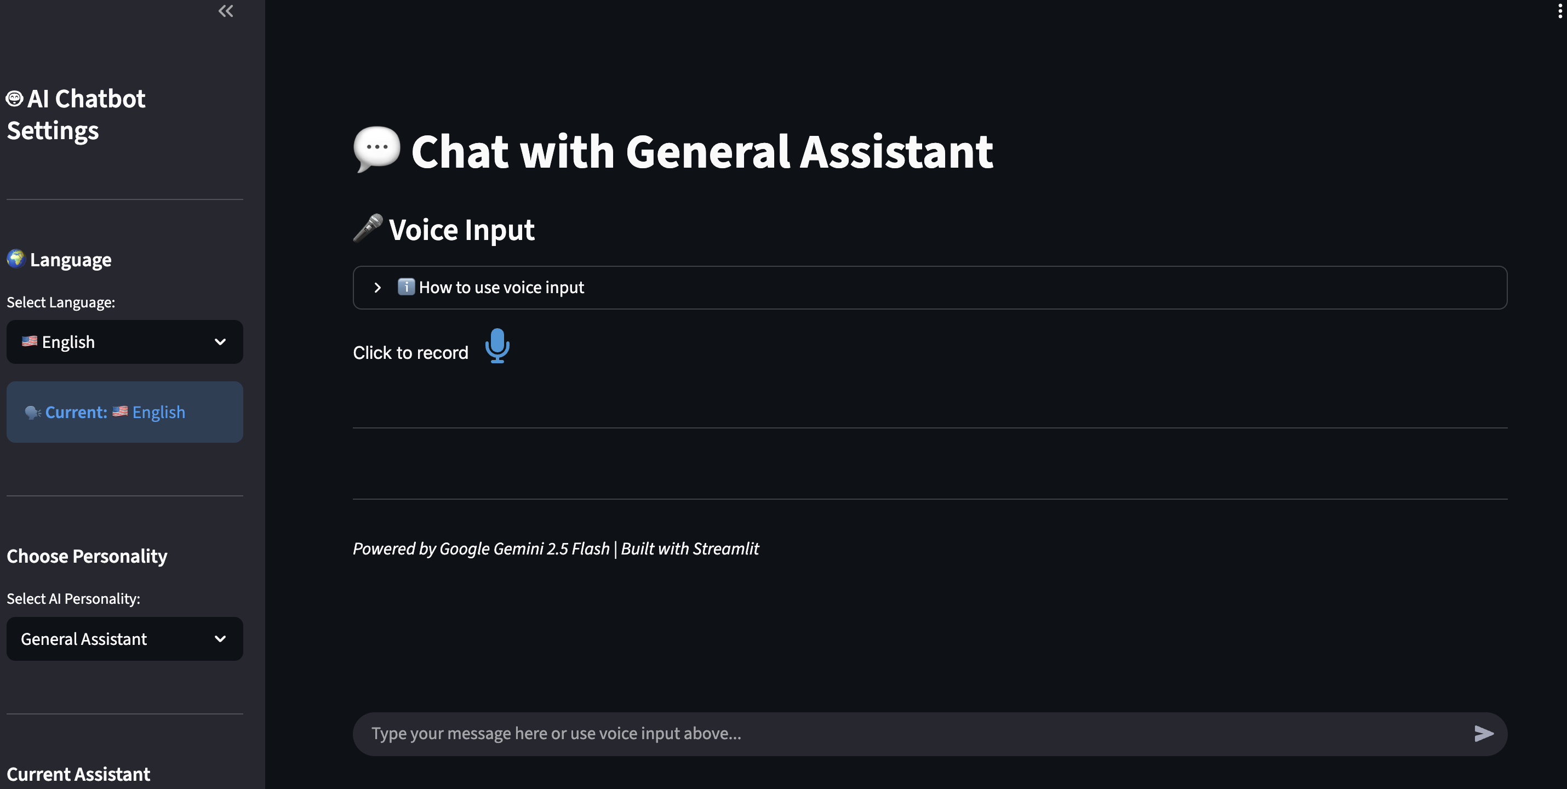Click the send message paper plane icon
Image resolution: width=1567 pixels, height=789 pixels.
1484,734
